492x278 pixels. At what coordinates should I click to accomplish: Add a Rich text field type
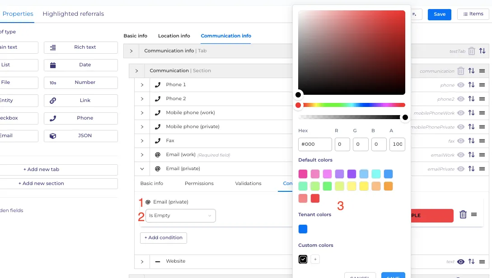coord(80,47)
